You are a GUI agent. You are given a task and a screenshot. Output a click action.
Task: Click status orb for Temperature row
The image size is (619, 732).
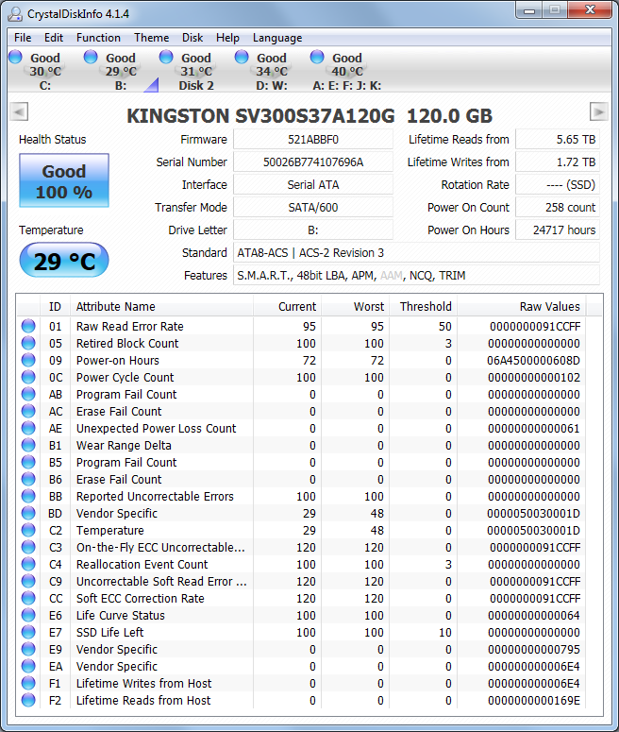coord(28,530)
